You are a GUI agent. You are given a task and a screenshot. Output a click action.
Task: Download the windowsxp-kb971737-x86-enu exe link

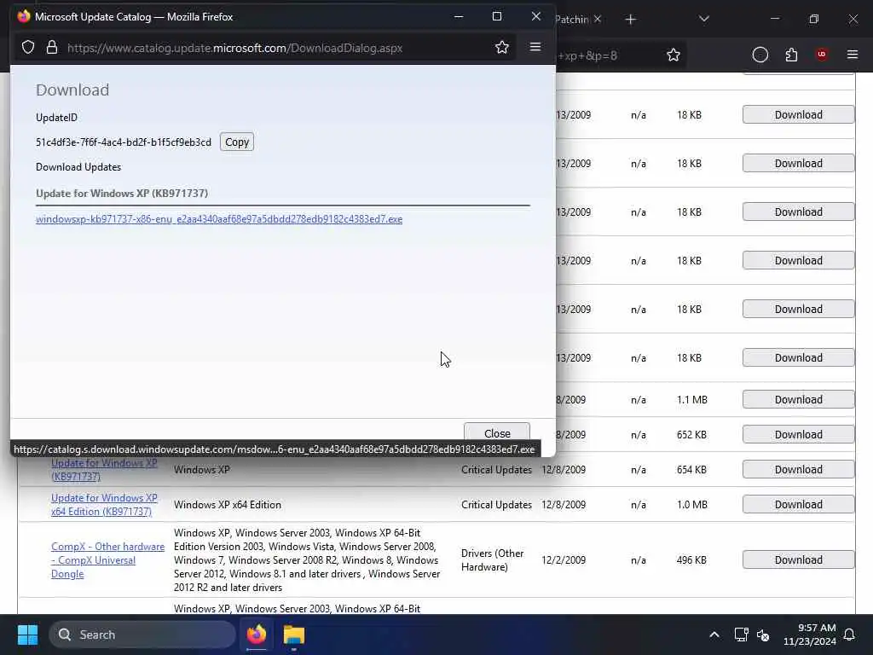219,219
